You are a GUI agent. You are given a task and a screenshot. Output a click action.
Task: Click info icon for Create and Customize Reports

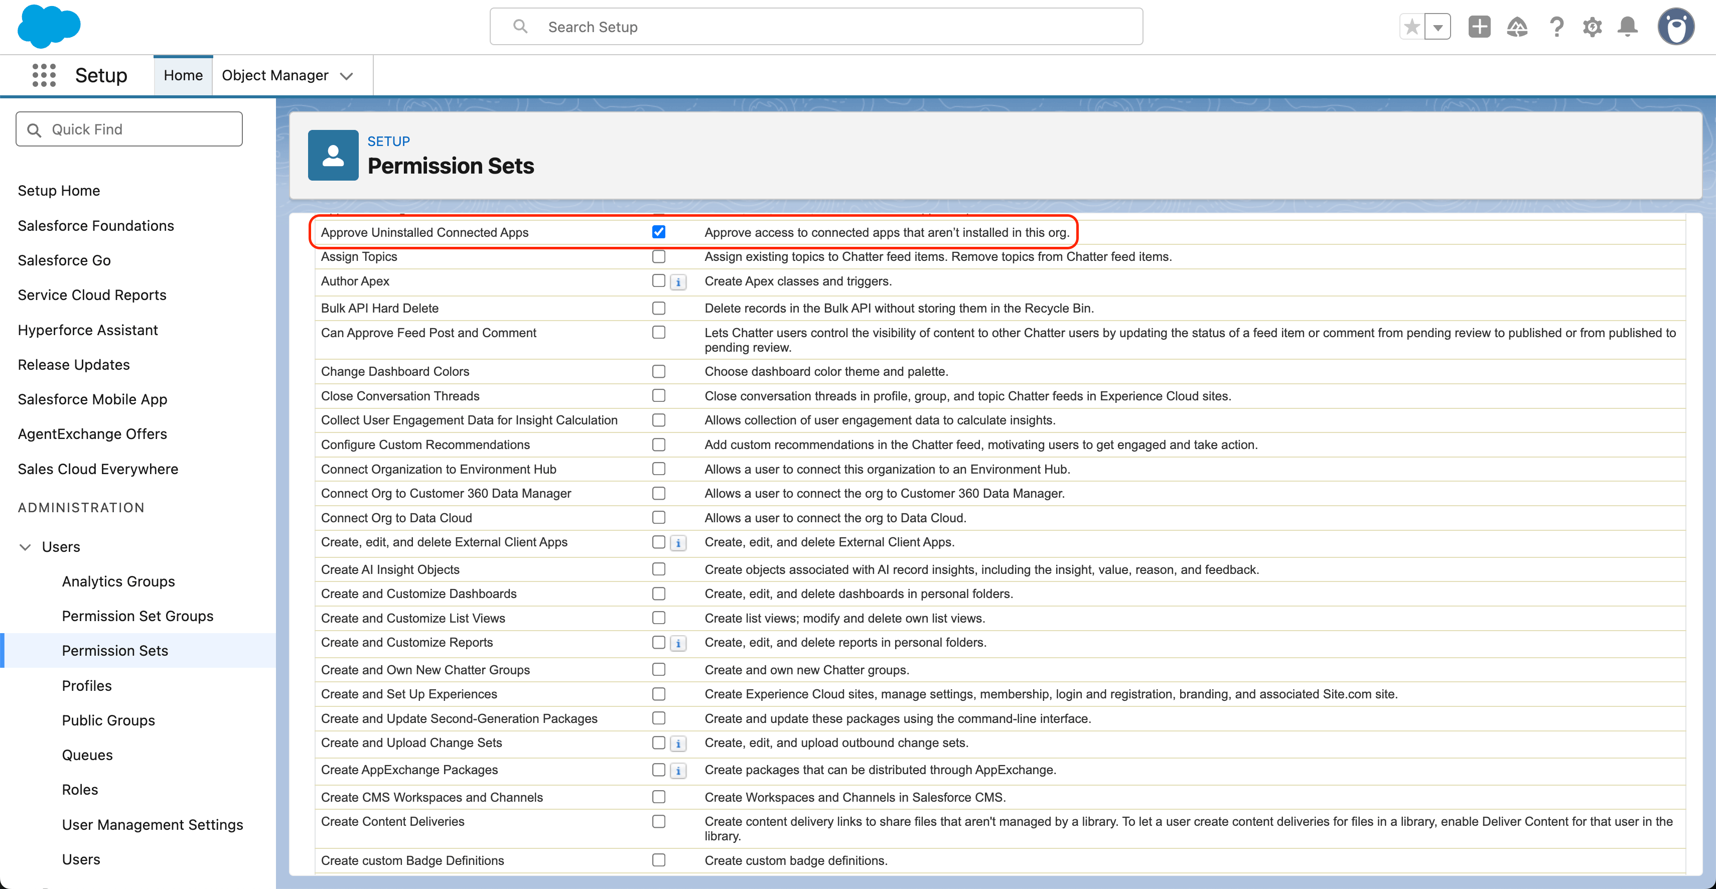678,643
